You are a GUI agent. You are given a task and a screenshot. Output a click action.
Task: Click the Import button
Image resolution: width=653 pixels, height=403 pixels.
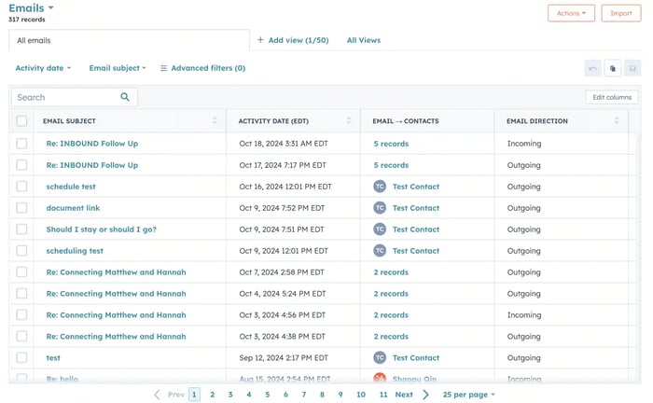[620, 13]
